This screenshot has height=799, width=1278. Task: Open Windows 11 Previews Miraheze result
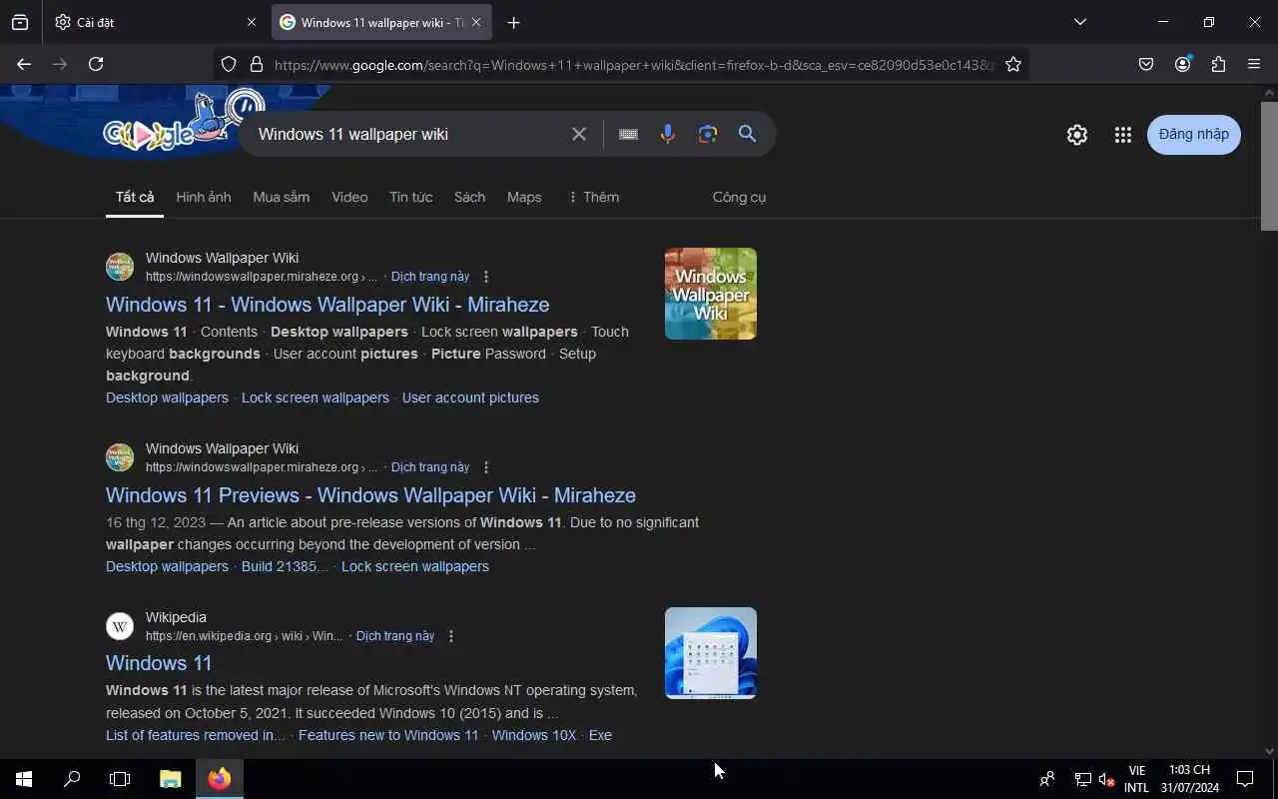pyautogui.click(x=370, y=495)
